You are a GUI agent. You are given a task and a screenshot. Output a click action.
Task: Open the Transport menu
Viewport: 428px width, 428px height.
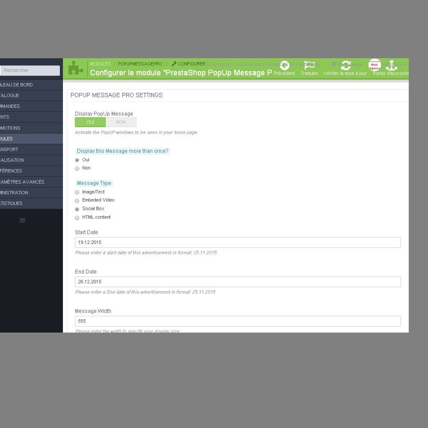31,149
